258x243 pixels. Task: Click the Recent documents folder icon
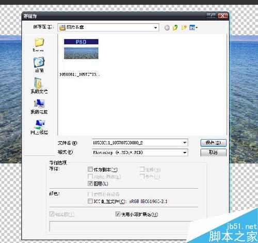[x=39, y=42]
